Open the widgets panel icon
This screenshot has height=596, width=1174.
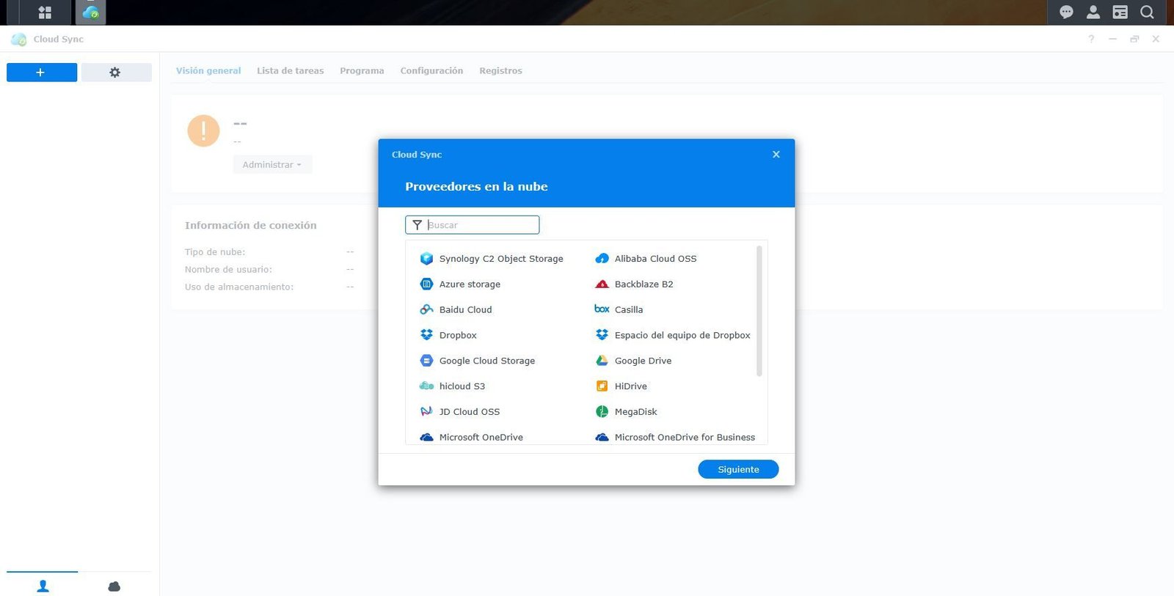1120,12
